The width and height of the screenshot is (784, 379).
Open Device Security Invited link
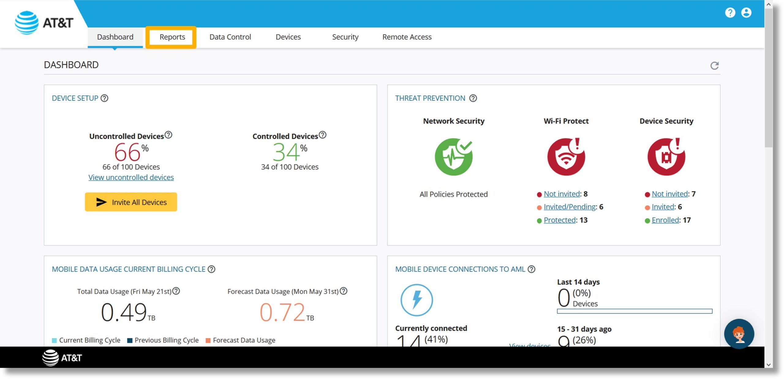(x=663, y=207)
